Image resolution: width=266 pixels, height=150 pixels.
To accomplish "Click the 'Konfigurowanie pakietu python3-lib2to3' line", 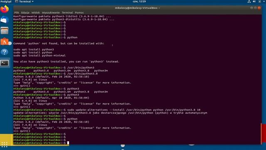I will [62, 16].
